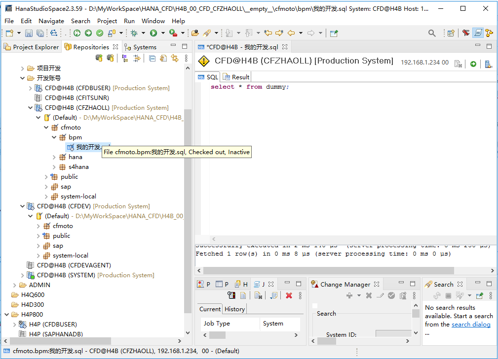Click the Back yellow arrow in toolbar
Image resolution: width=498 pixels, height=359 pixels.
(291, 33)
